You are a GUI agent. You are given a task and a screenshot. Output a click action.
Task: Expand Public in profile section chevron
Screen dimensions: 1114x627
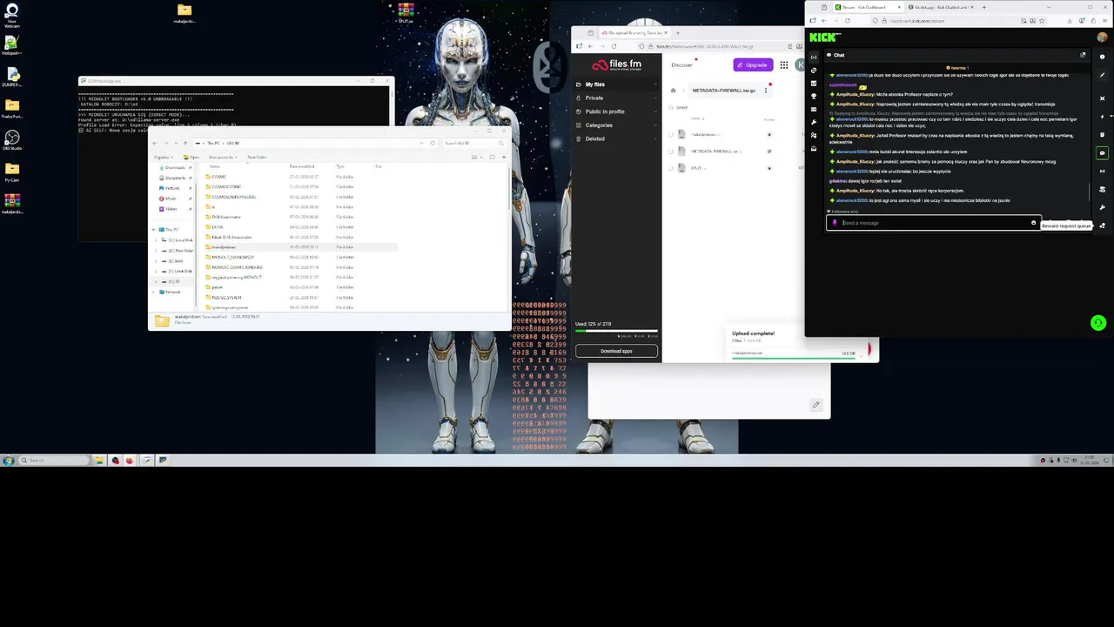(654, 111)
